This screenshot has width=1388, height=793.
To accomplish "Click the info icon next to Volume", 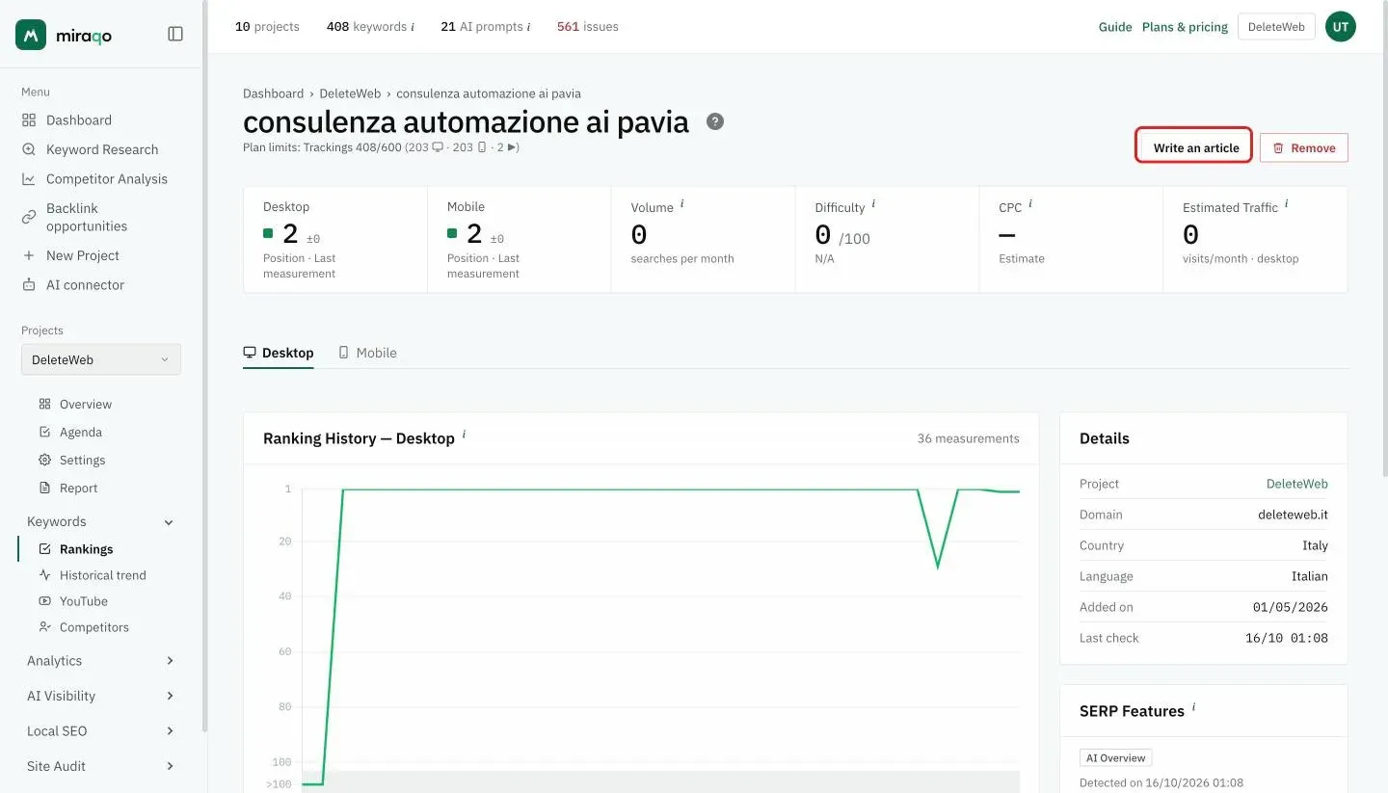I will point(682,204).
